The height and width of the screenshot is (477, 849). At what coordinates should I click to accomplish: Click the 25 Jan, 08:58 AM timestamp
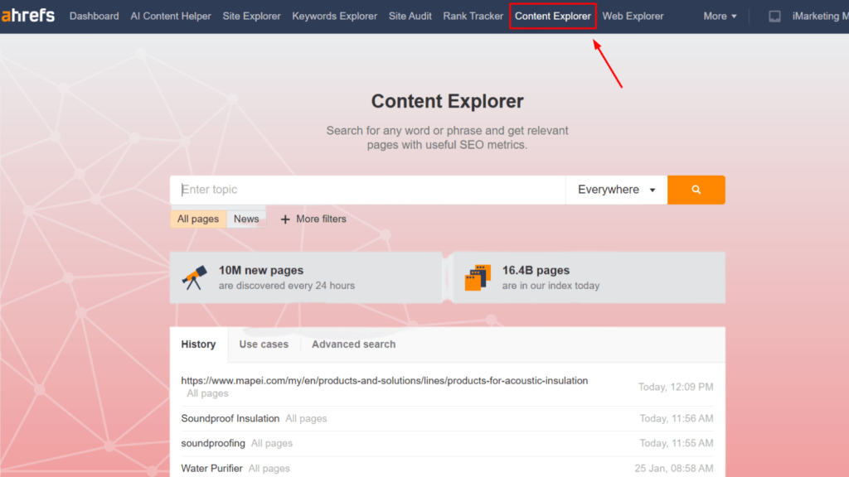(x=674, y=469)
